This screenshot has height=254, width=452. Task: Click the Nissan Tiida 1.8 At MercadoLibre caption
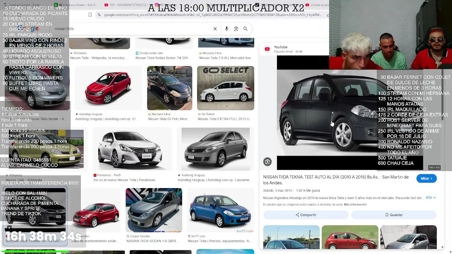[x=225, y=58]
